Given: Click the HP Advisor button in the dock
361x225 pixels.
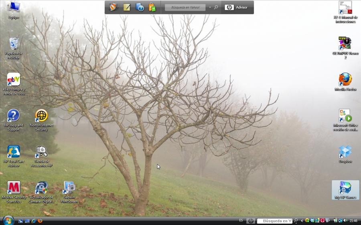Looking at the screenshot, I should point(236,7).
